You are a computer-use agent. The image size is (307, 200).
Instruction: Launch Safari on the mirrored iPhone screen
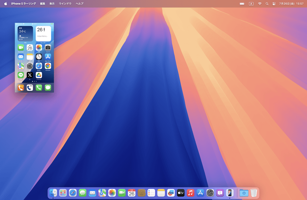pos(39,66)
